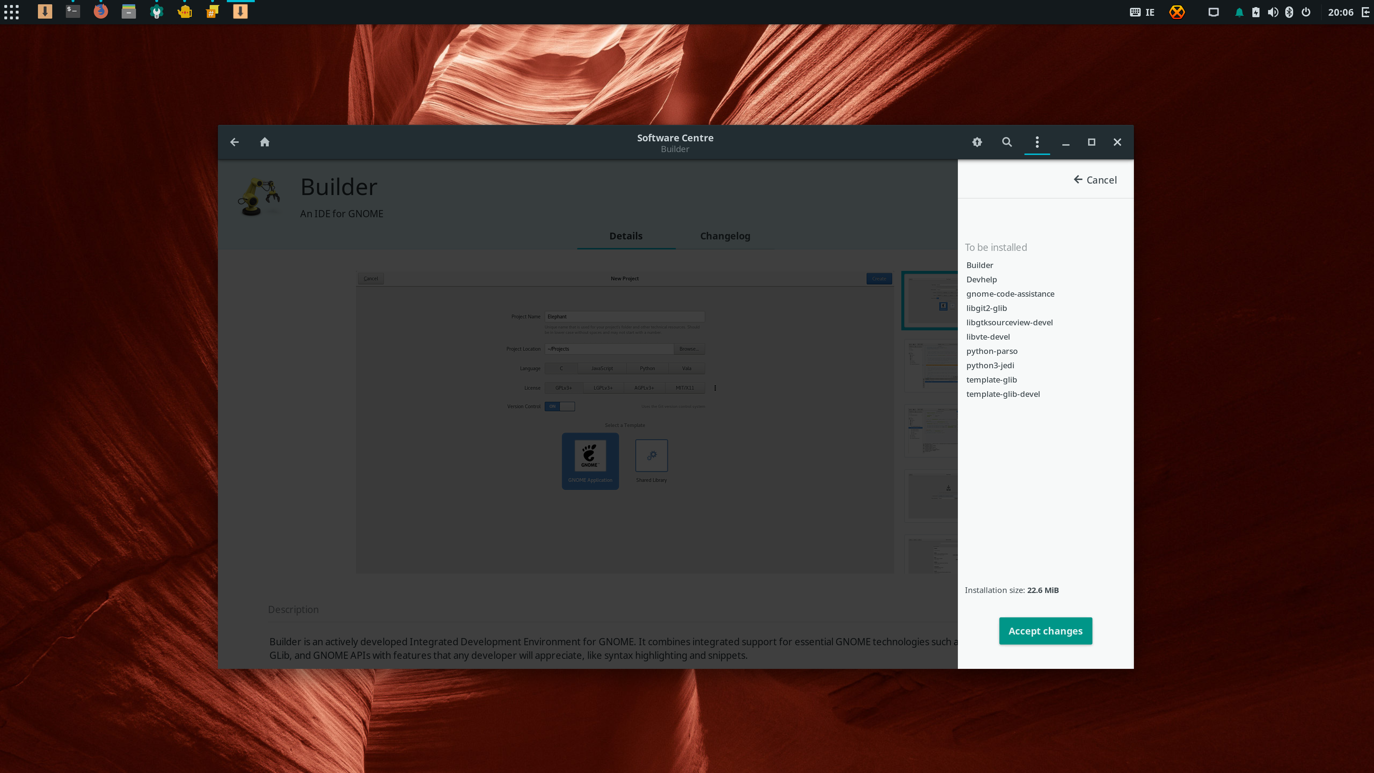
Task: Open Software Centre settings cog
Action: pyautogui.click(x=976, y=142)
